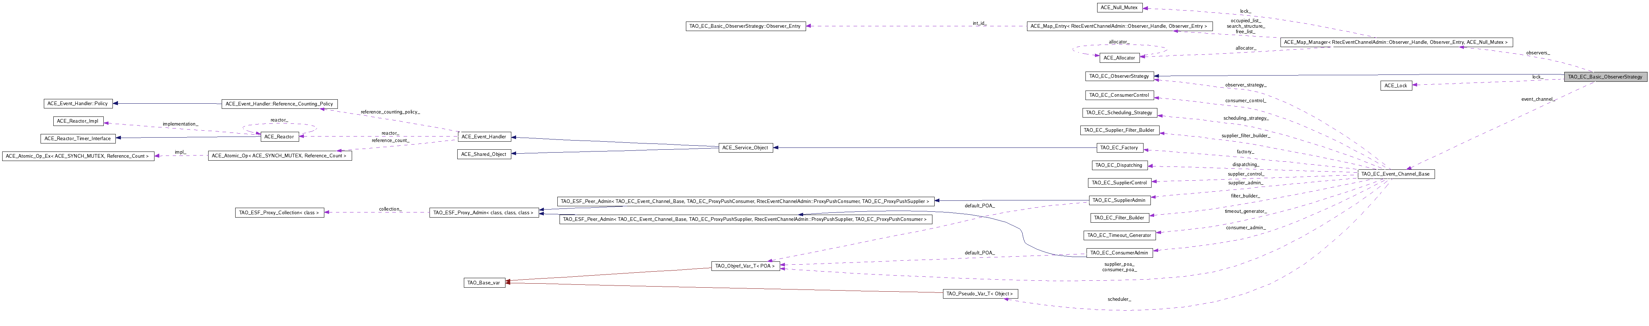Screen dimensions: 1649x326
Task: Navigate to the ACE_Service_Object node
Action: coord(744,148)
